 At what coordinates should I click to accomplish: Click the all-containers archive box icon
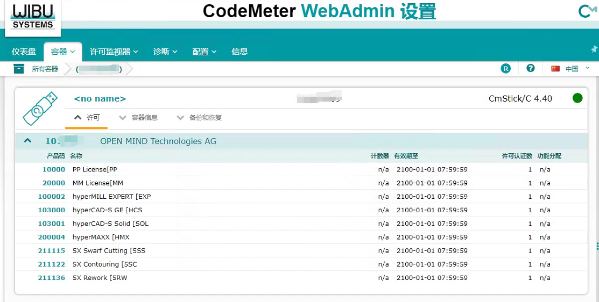19,69
